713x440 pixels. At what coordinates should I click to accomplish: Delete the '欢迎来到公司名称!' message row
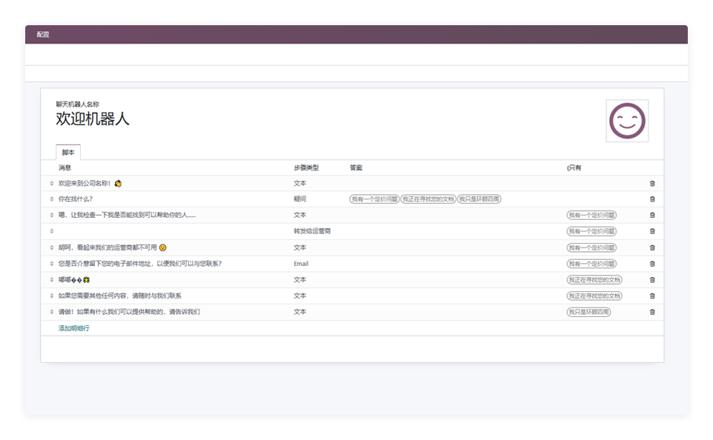tap(652, 183)
